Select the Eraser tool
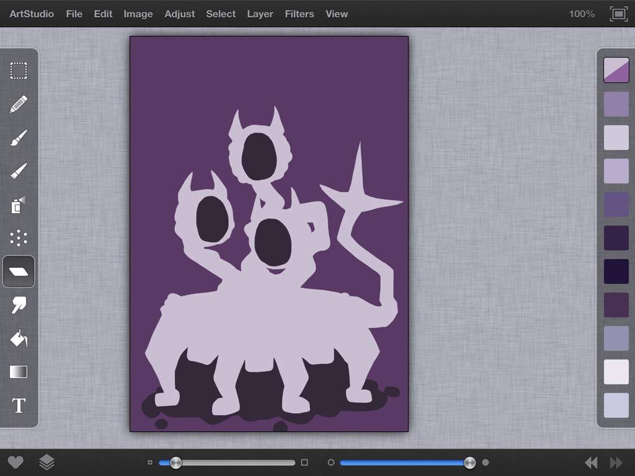Screen dimensions: 635x476 coord(19,271)
